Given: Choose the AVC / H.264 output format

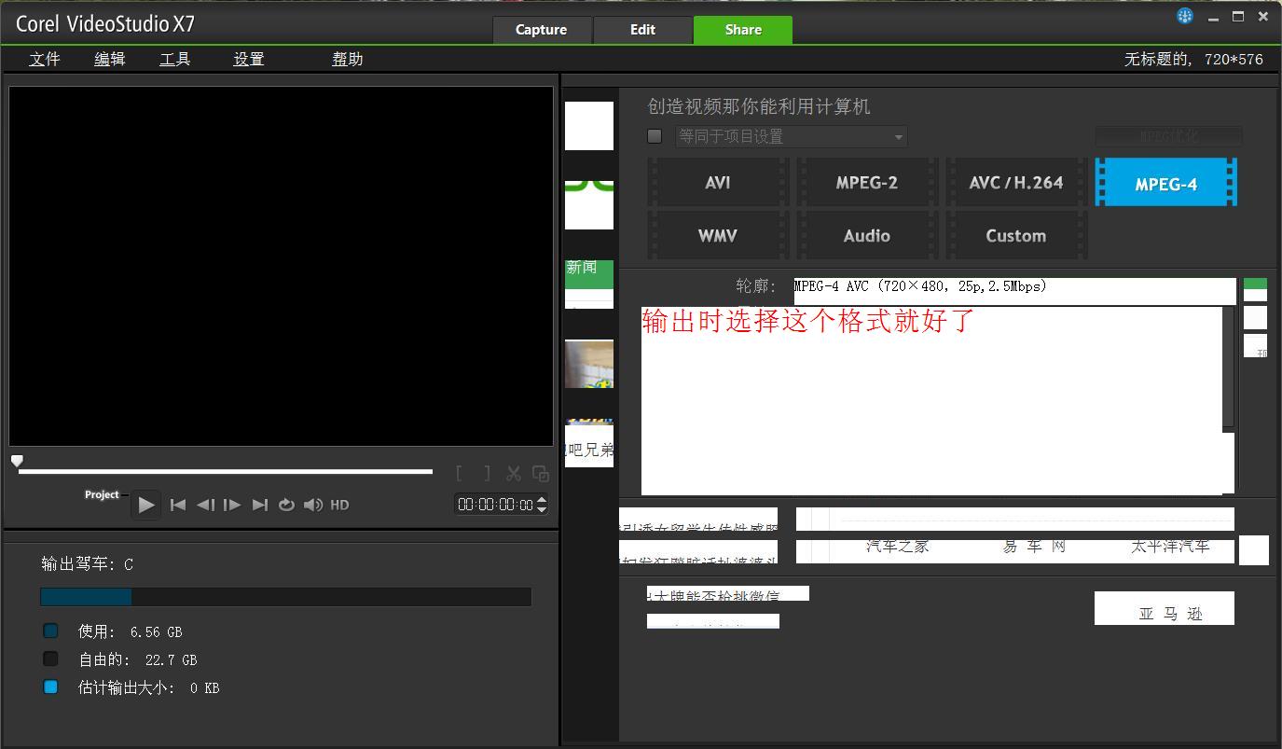Looking at the screenshot, I should click(x=1016, y=183).
